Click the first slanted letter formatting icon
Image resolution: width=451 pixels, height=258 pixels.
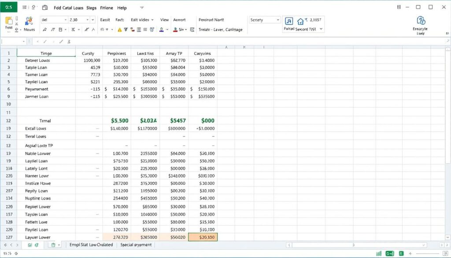coord(44,30)
